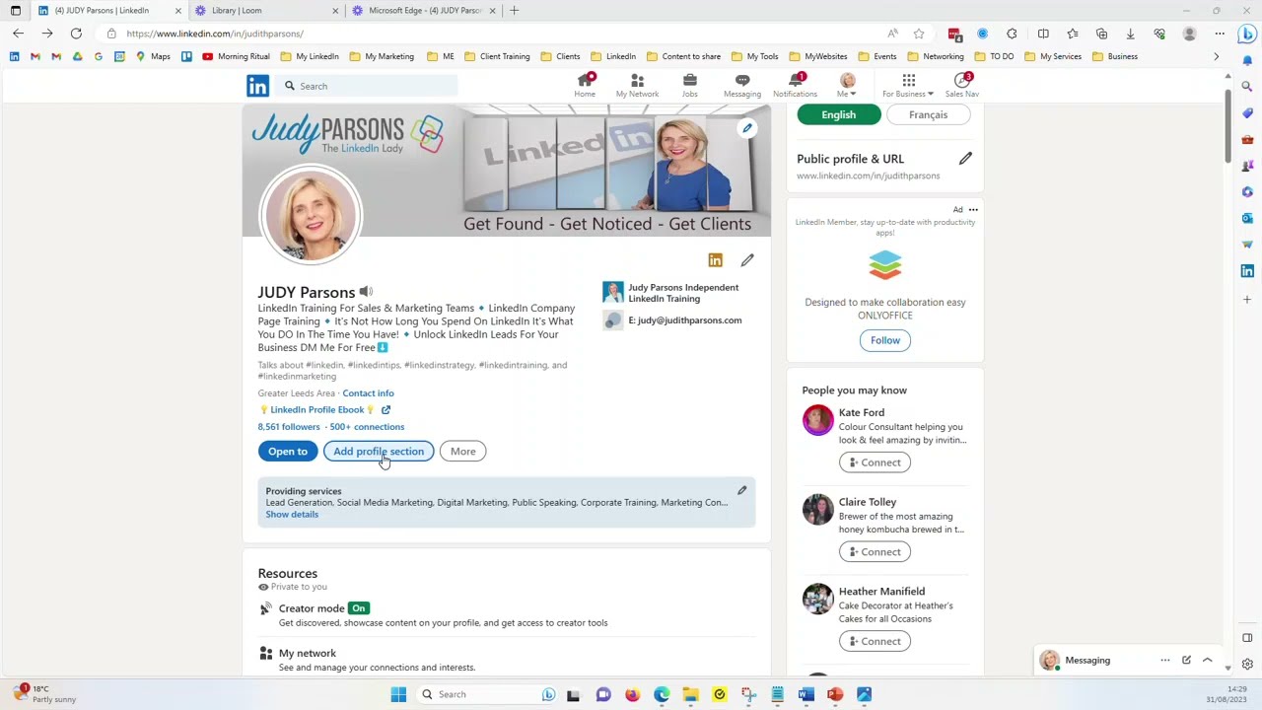Toggle Creator mode On badge

359,608
